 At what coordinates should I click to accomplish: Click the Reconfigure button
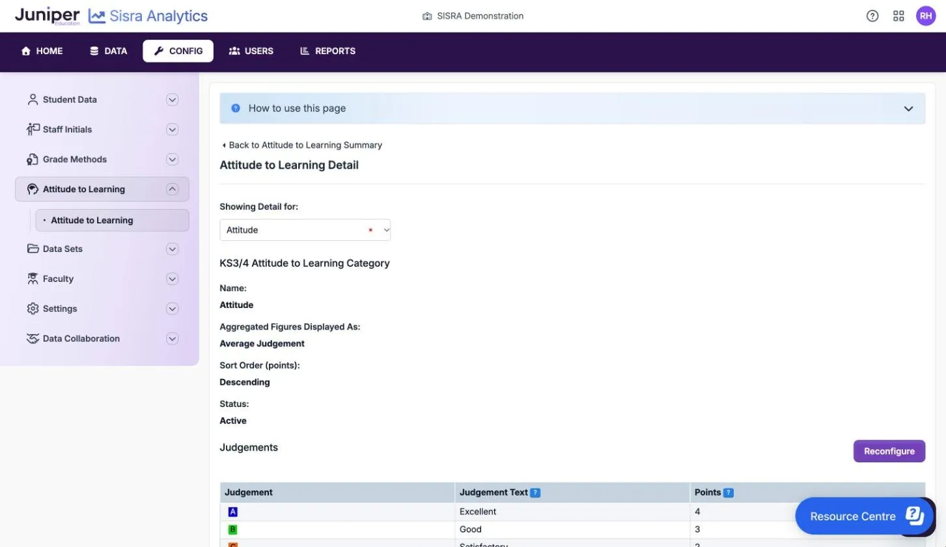click(889, 451)
